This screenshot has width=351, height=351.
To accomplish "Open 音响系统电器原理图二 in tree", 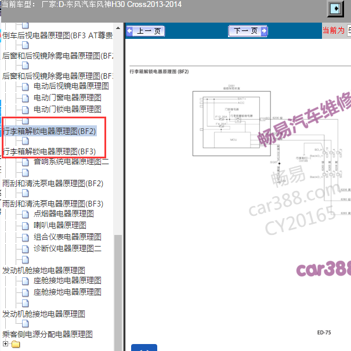I will click(x=71, y=162).
